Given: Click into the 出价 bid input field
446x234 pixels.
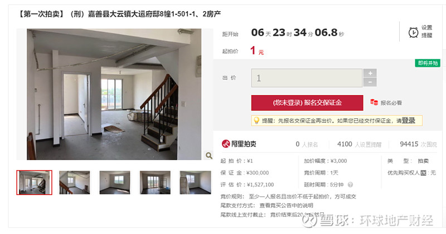Looking at the screenshot, I should click(x=307, y=78).
